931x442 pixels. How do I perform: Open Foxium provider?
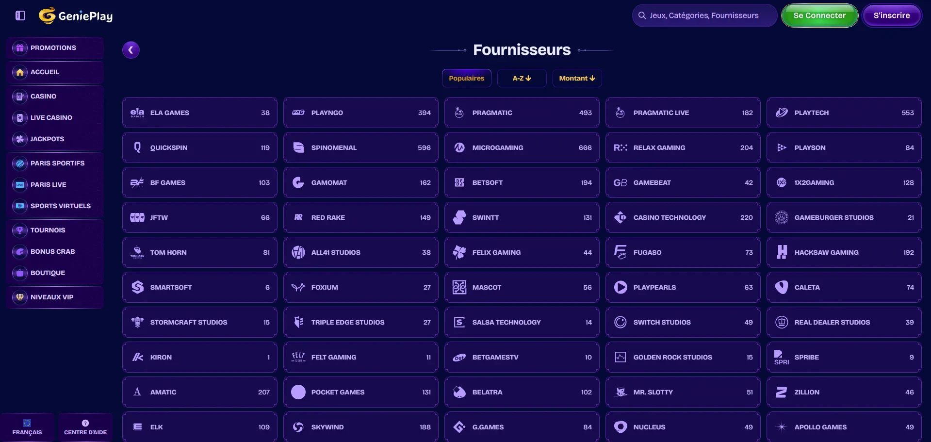tap(361, 287)
